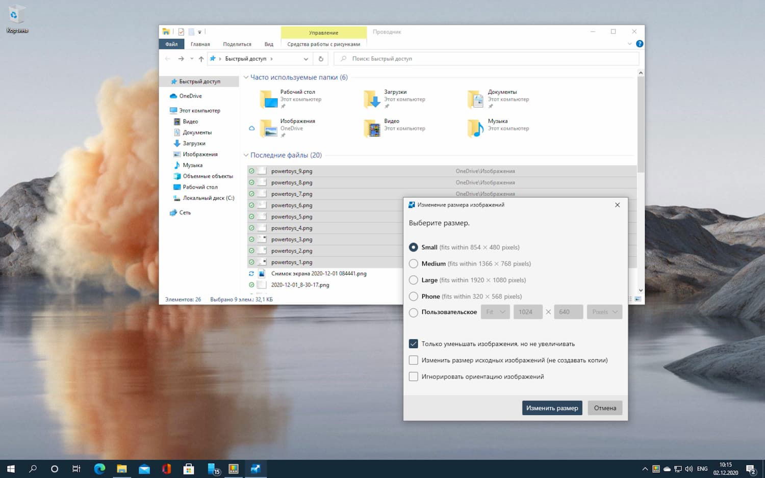765x478 pixels.
Task: Click the Explorer search box
Action: click(487, 59)
